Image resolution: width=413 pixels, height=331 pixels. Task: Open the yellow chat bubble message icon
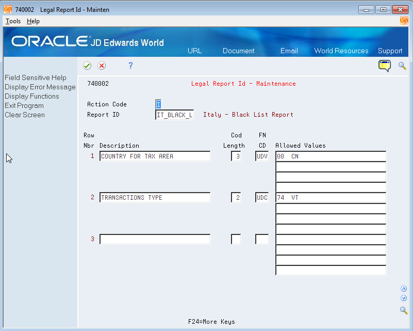tap(385, 66)
